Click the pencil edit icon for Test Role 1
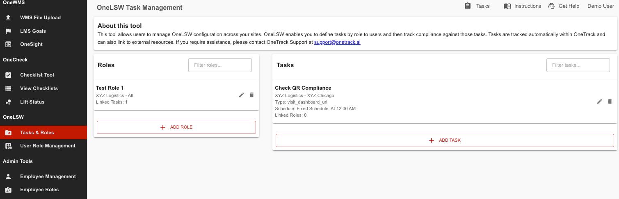Image resolution: width=619 pixels, height=199 pixels. tap(242, 95)
